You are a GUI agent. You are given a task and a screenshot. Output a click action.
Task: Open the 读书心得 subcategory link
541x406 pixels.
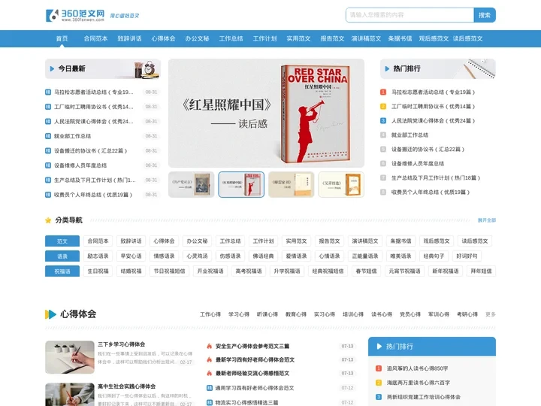tap(382, 314)
